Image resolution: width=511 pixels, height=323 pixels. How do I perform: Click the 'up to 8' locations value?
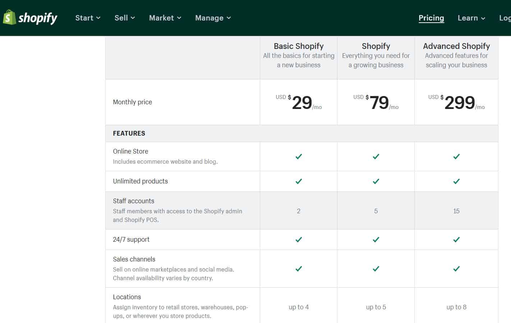(x=456, y=307)
